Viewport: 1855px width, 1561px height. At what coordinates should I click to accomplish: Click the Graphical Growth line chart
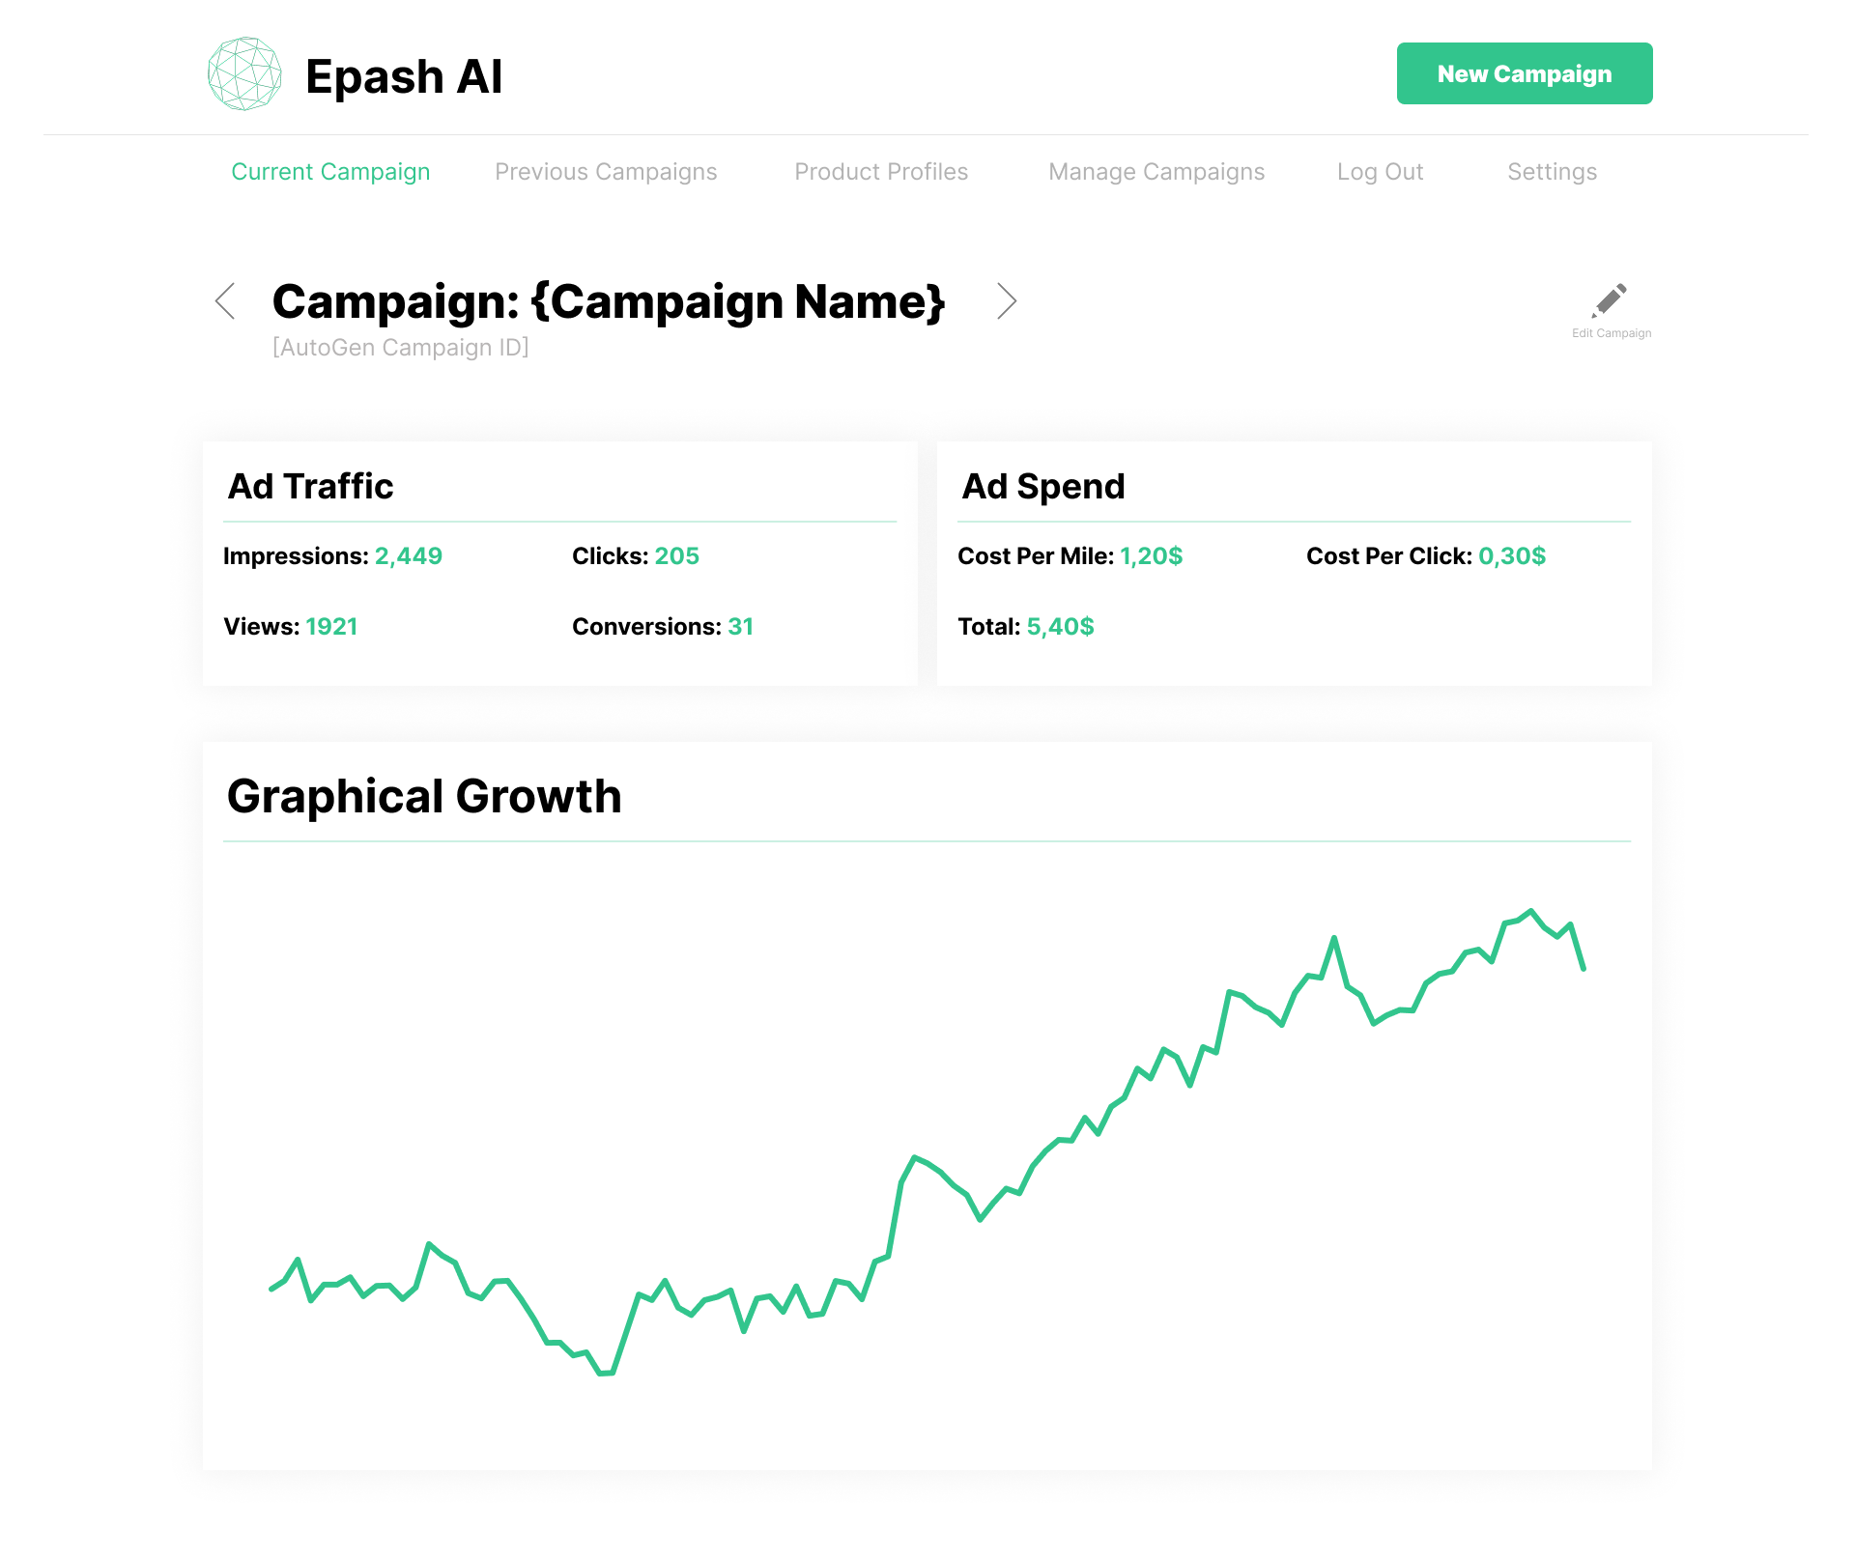pos(927,1142)
